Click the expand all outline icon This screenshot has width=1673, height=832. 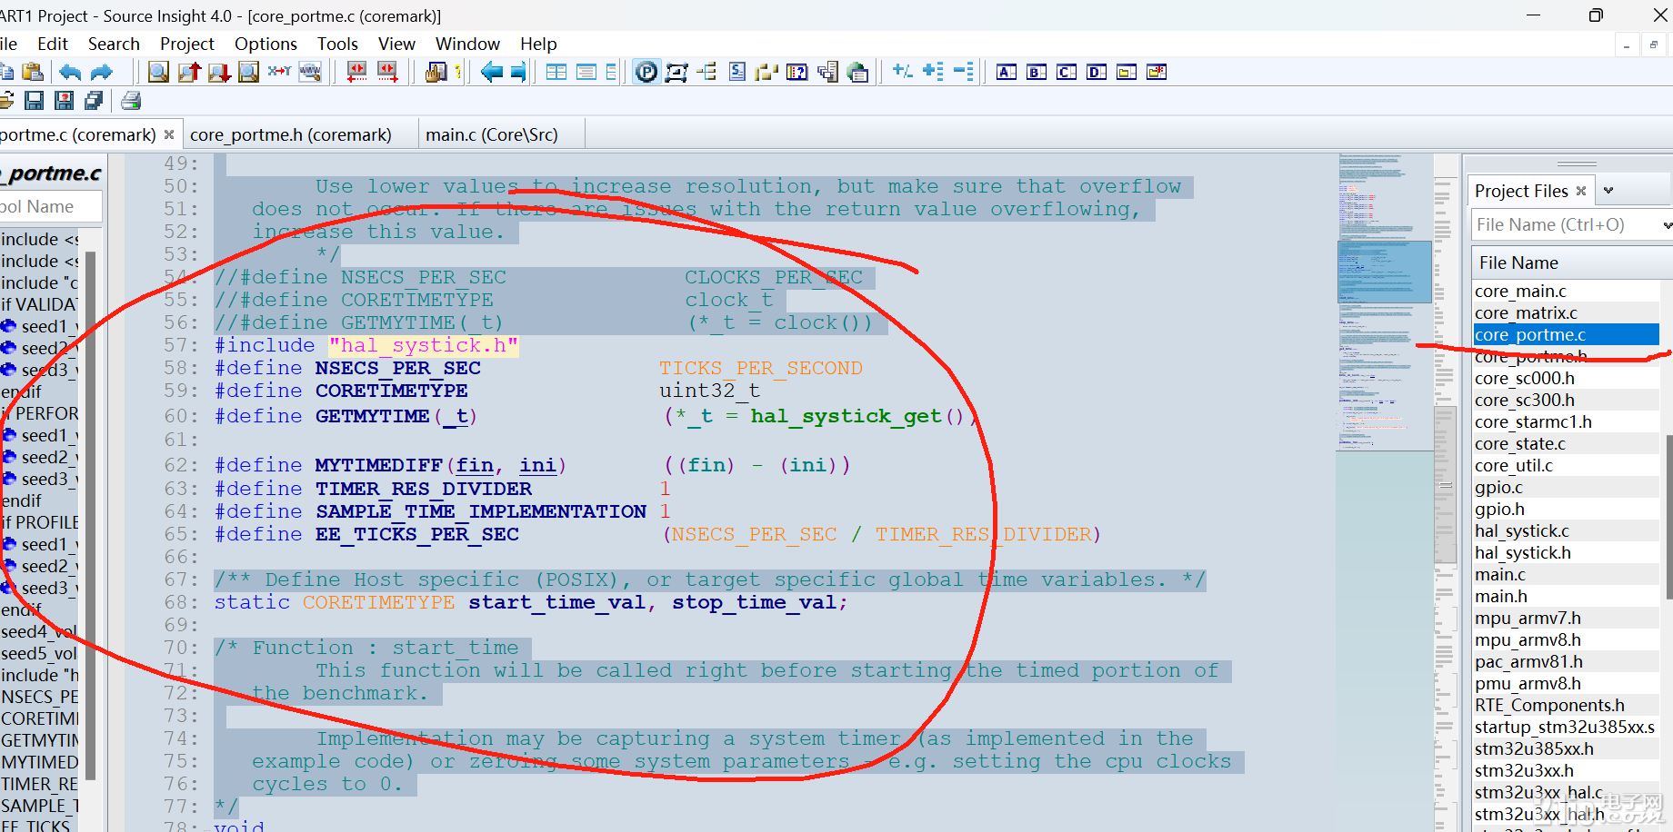point(933,71)
